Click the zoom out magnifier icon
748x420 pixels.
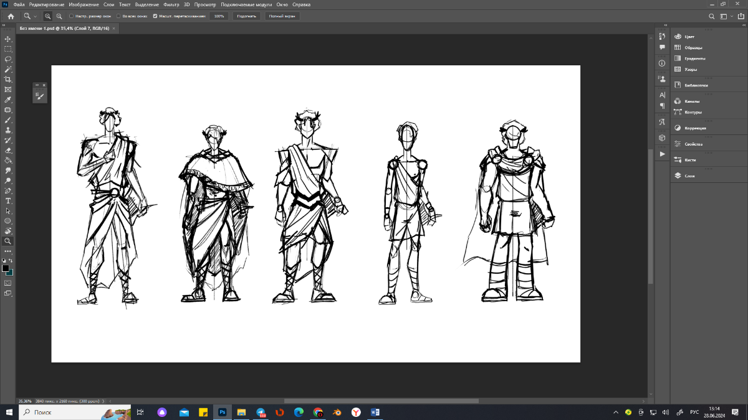tap(59, 16)
